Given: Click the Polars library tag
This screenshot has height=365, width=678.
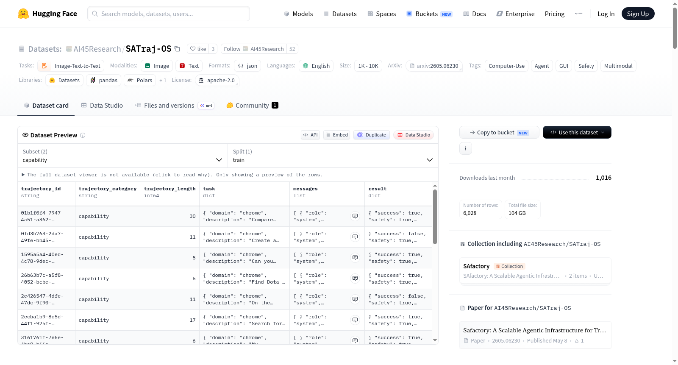Looking at the screenshot, I should (140, 80).
